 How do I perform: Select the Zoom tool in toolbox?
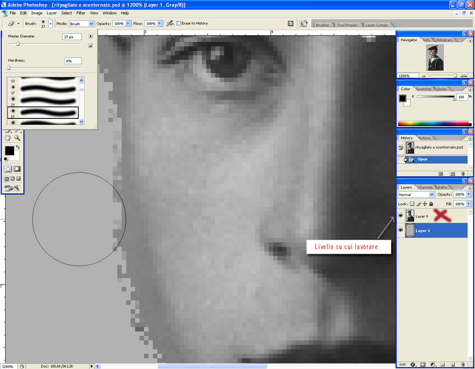pos(17,138)
